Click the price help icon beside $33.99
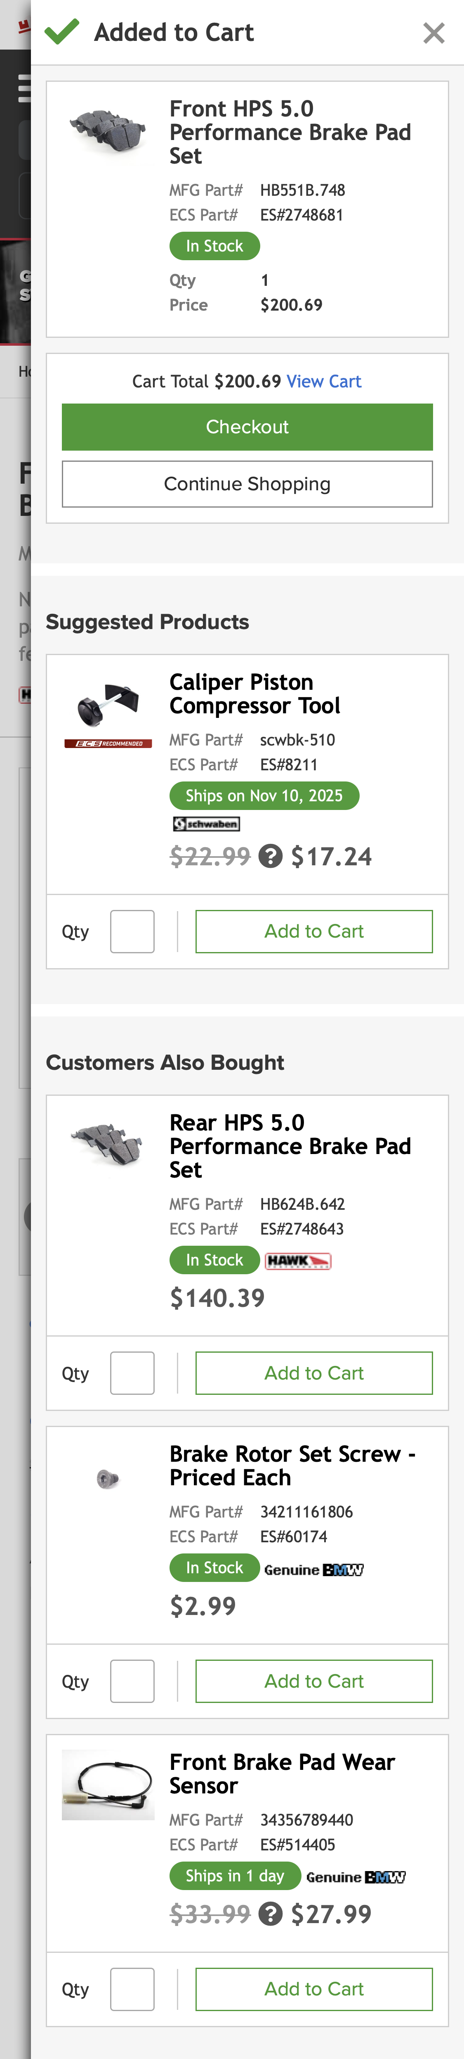This screenshot has width=464, height=2059. [x=271, y=1914]
